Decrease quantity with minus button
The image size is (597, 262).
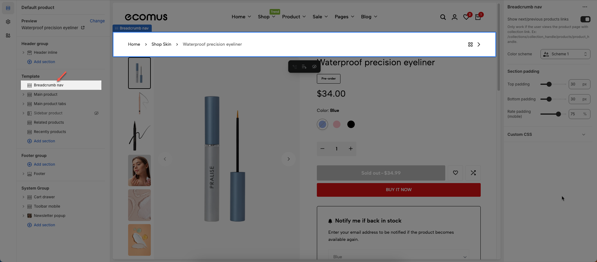click(x=322, y=149)
